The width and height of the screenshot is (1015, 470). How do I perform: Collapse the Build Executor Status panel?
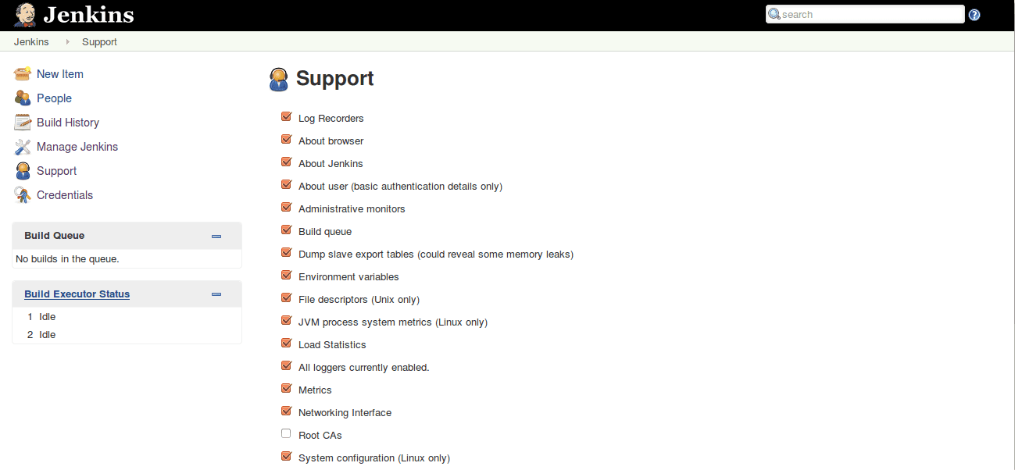tap(216, 294)
